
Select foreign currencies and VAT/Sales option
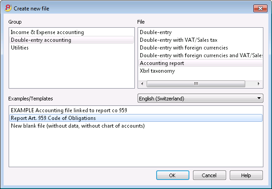pos(201,55)
